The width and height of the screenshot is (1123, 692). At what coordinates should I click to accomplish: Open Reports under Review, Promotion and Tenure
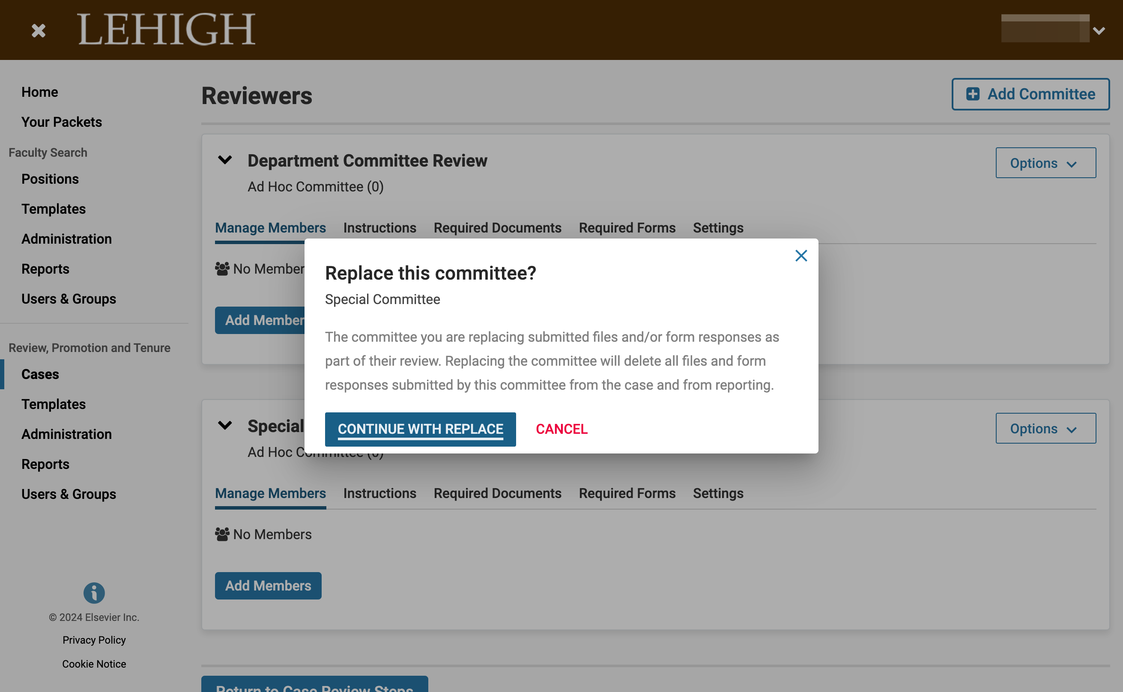[45, 465]
